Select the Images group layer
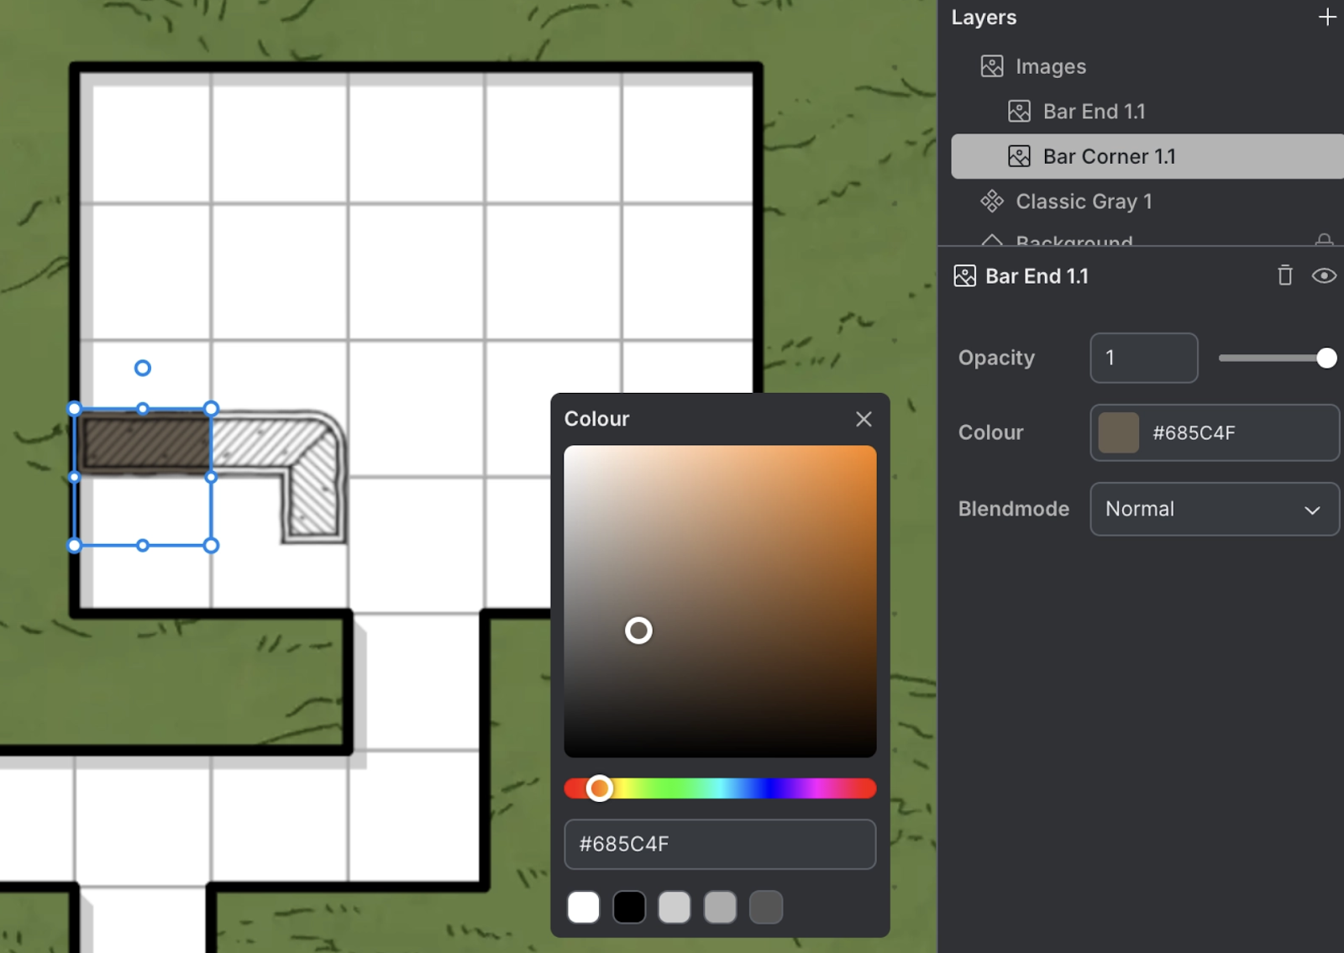Screen dimensions: 1344x953 click(x=1050, y=66)
